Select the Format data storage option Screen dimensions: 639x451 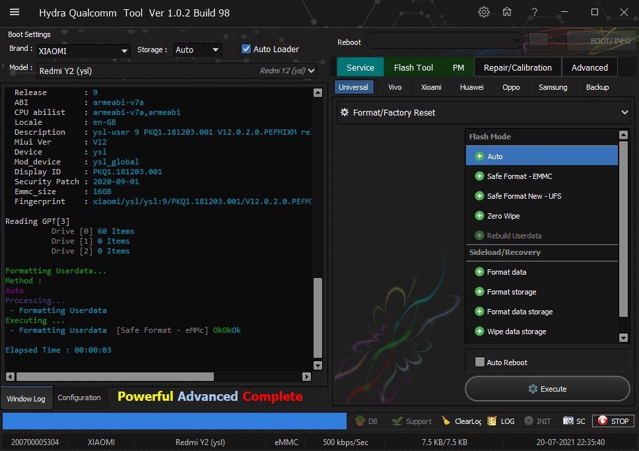pyautogui.click(x=541, y=312)
